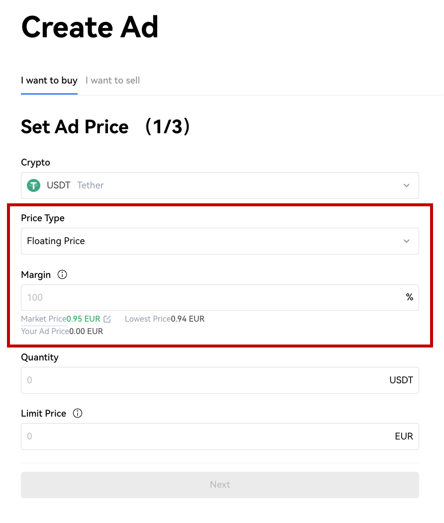Expand the Crypto dropdown chevron
Screen dimensions: 444x523
(406, 185)
